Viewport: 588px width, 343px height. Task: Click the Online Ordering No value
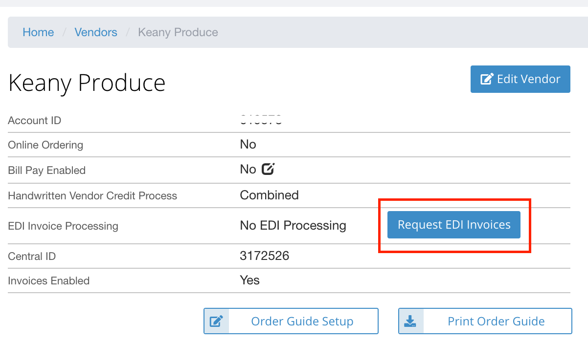click(248, 144)
